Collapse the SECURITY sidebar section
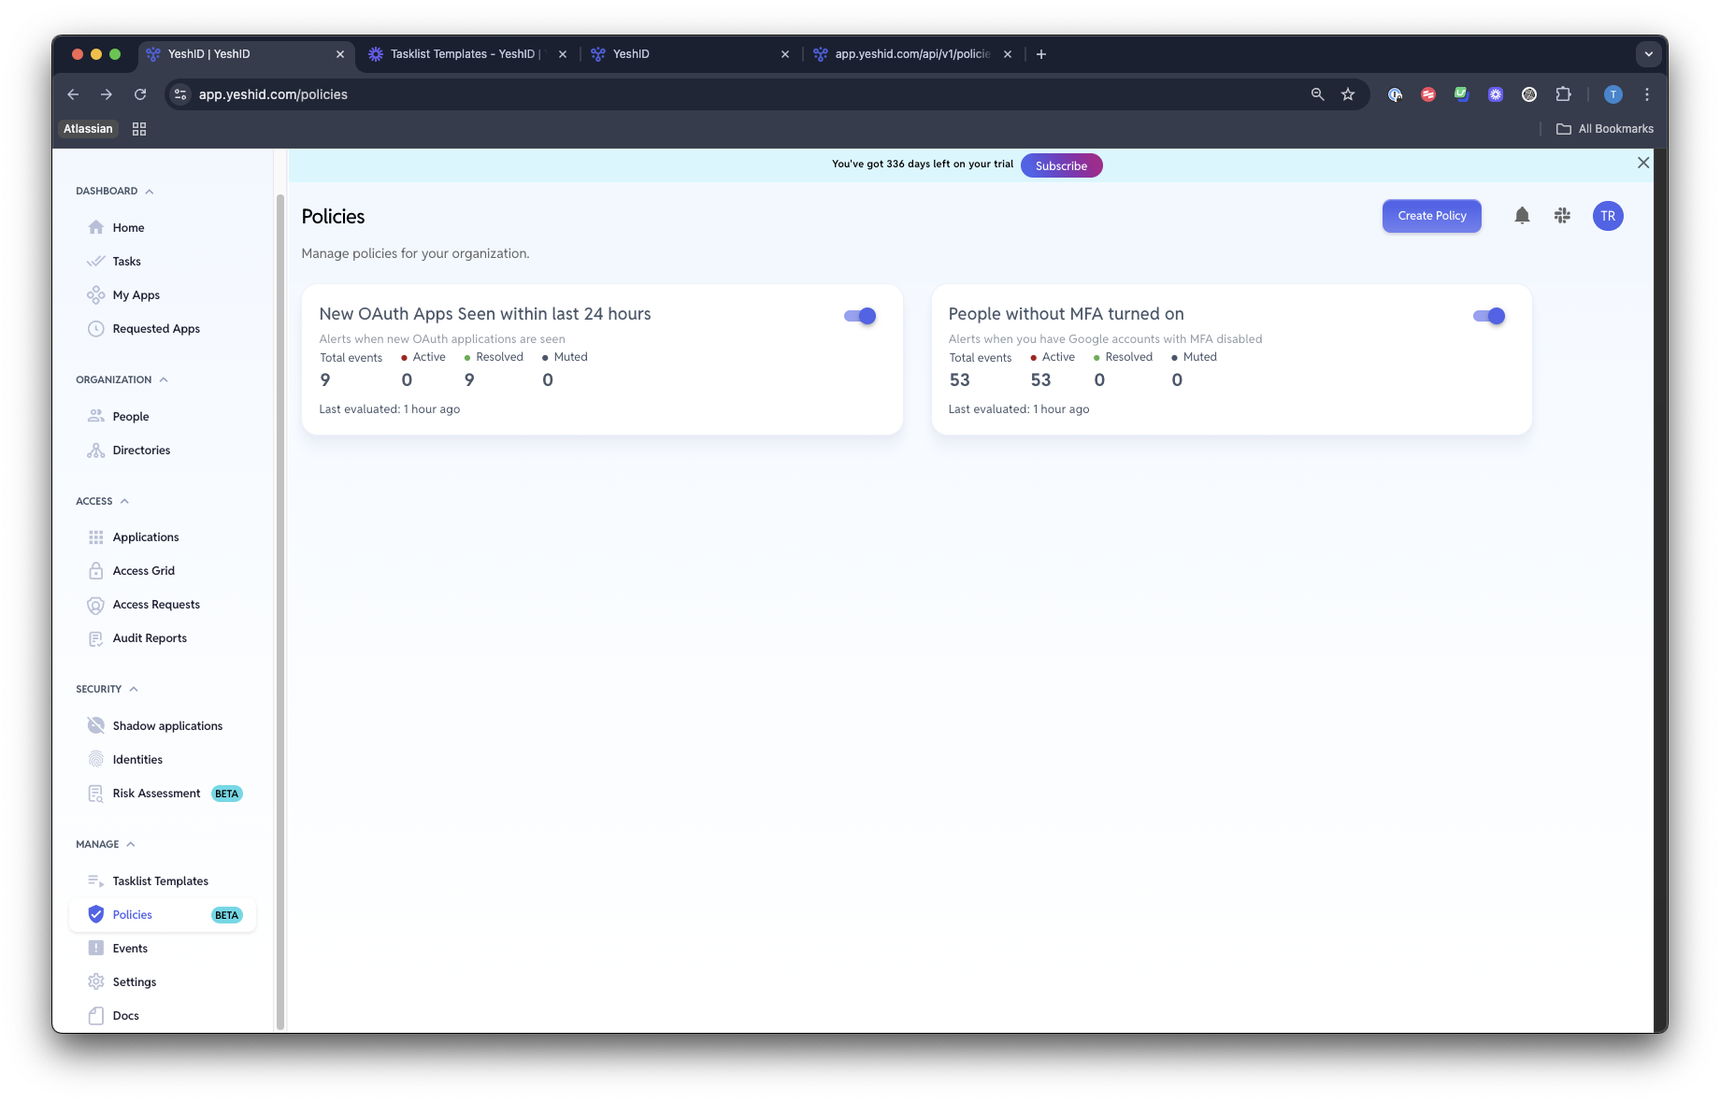1720x1102 pixels. click(134, 689)
